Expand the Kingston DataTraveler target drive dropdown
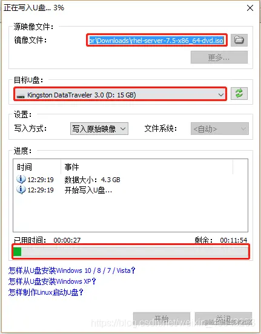261x334 pixels. pyautogui.click(x=120, y=94)
